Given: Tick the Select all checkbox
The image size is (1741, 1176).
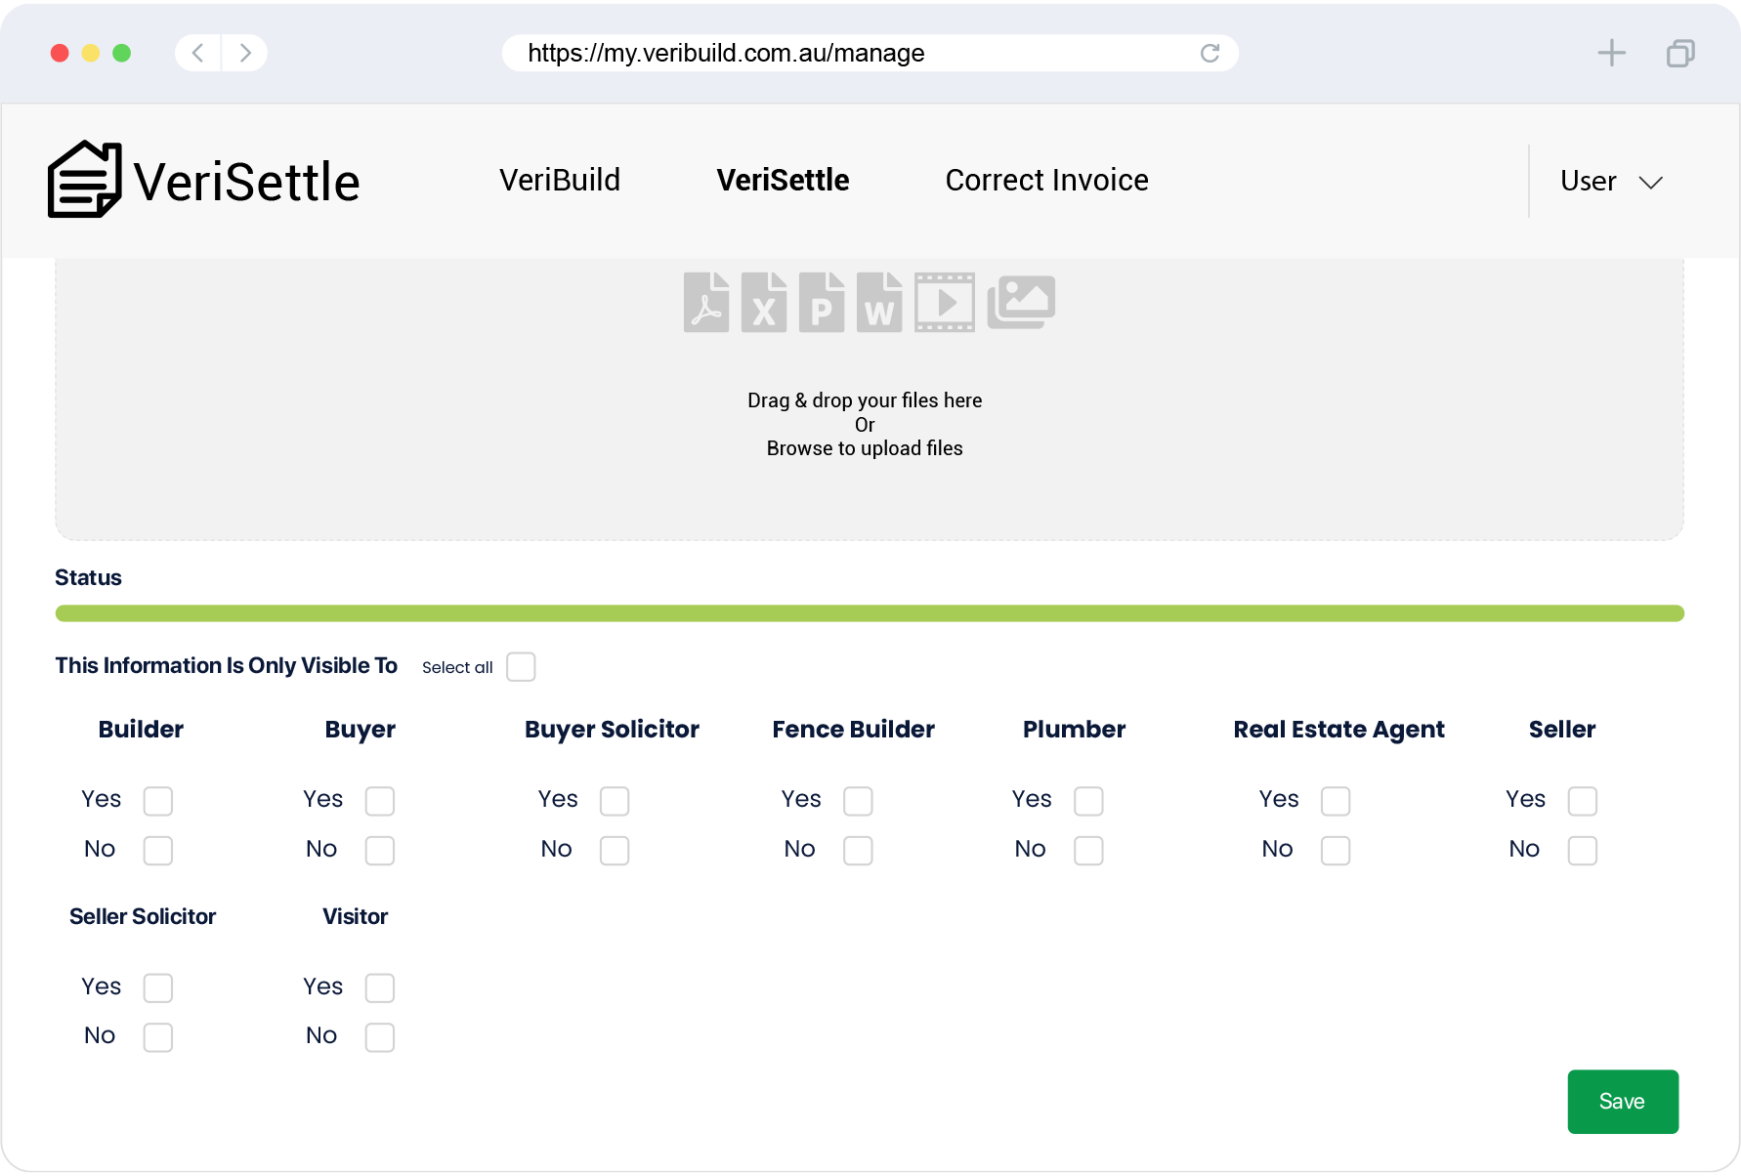Looking at the screenshot, I should pos(521,667).
